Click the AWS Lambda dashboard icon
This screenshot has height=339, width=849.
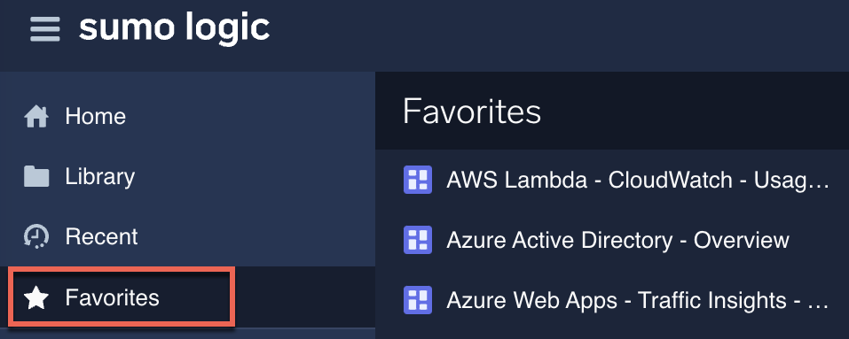[x=418, y=179]
